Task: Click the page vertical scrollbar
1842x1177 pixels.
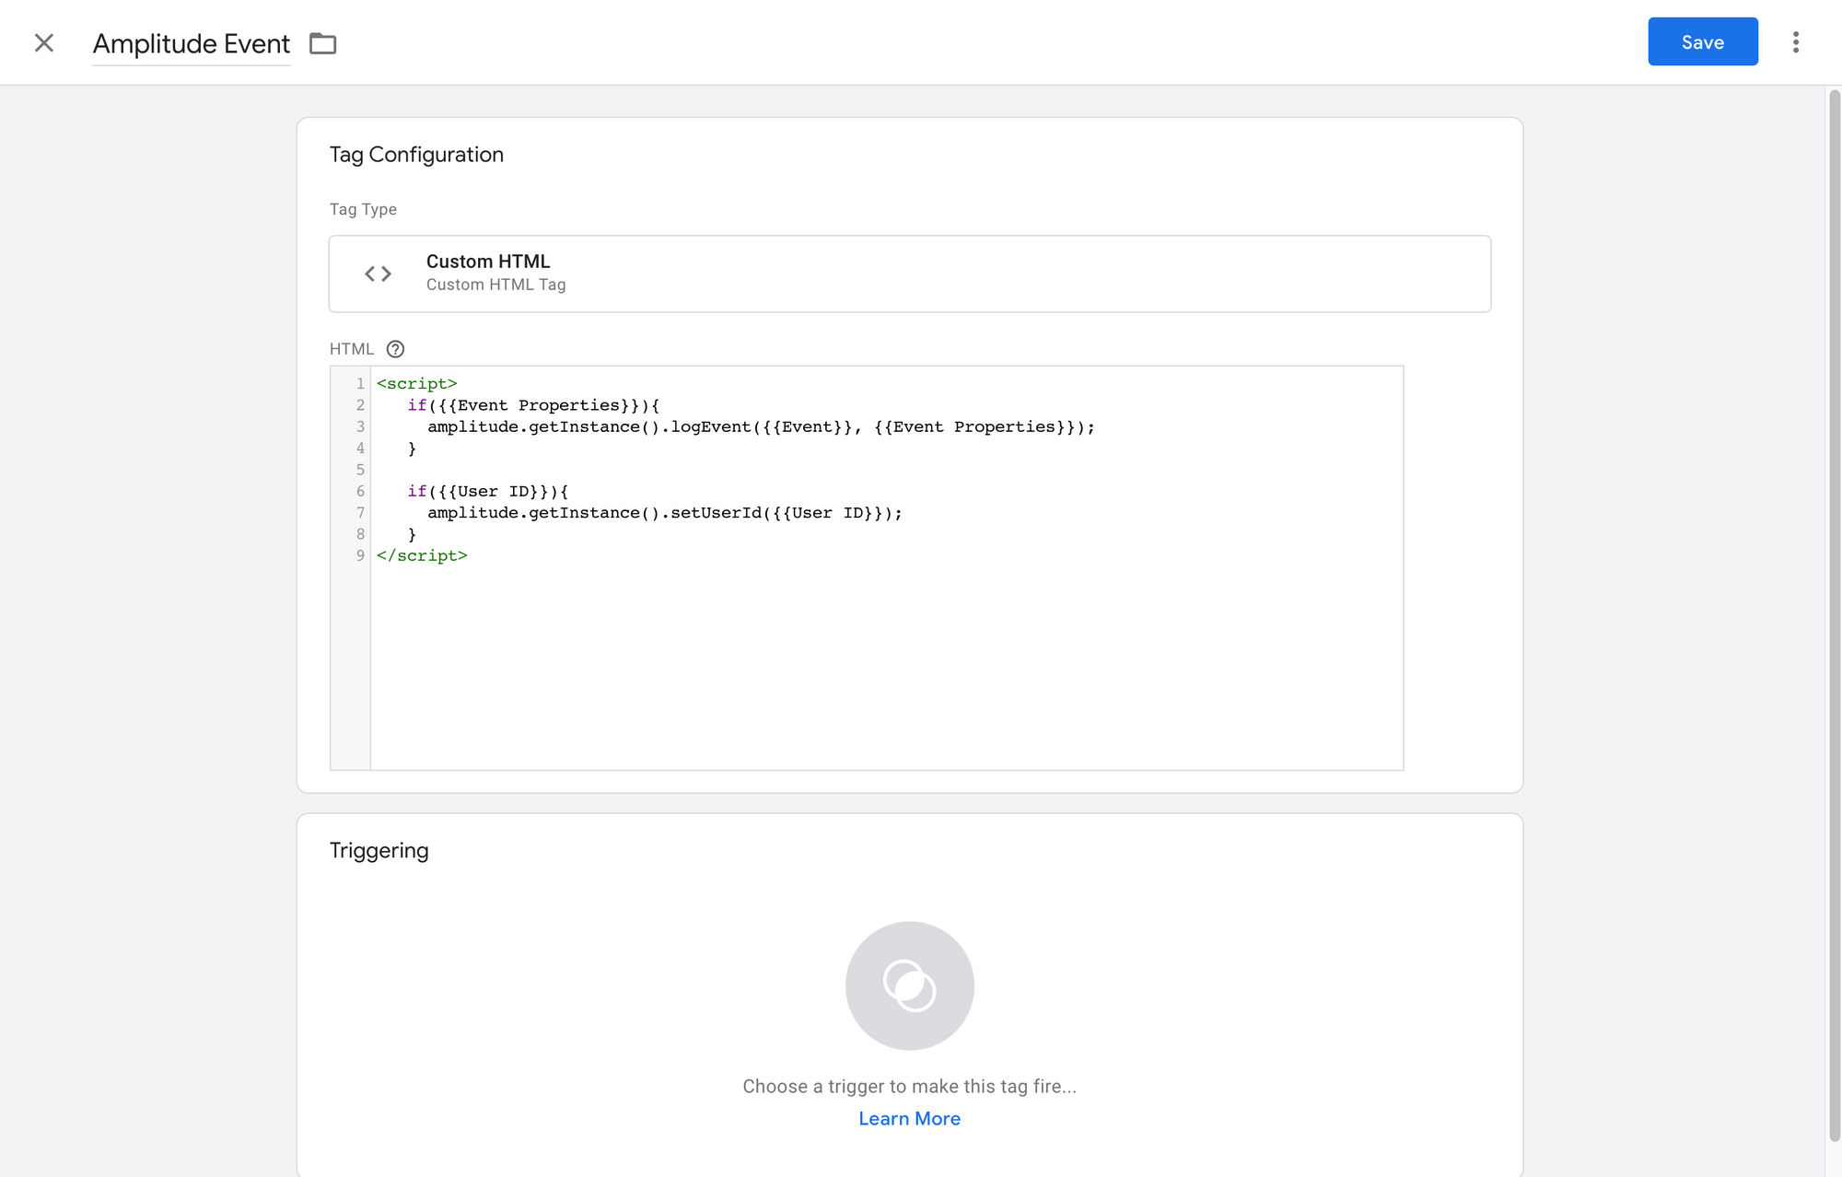Action: (1834, 615)
